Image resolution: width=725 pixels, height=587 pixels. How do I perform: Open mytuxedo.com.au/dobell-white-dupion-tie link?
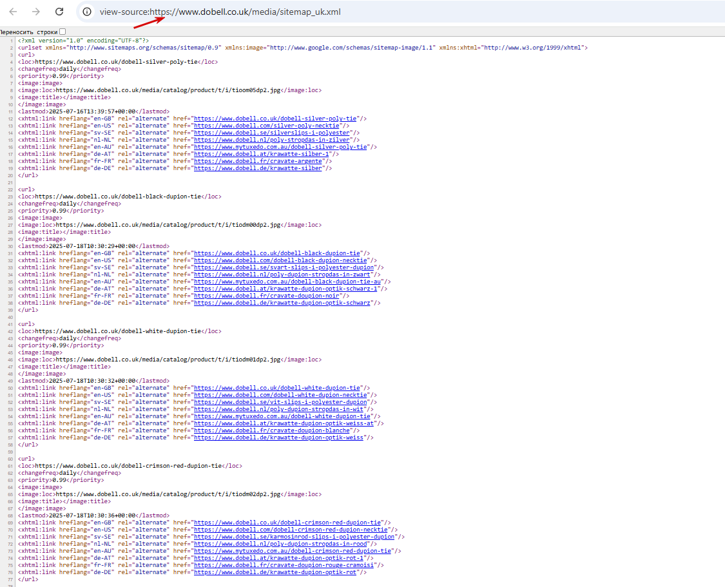282,416
